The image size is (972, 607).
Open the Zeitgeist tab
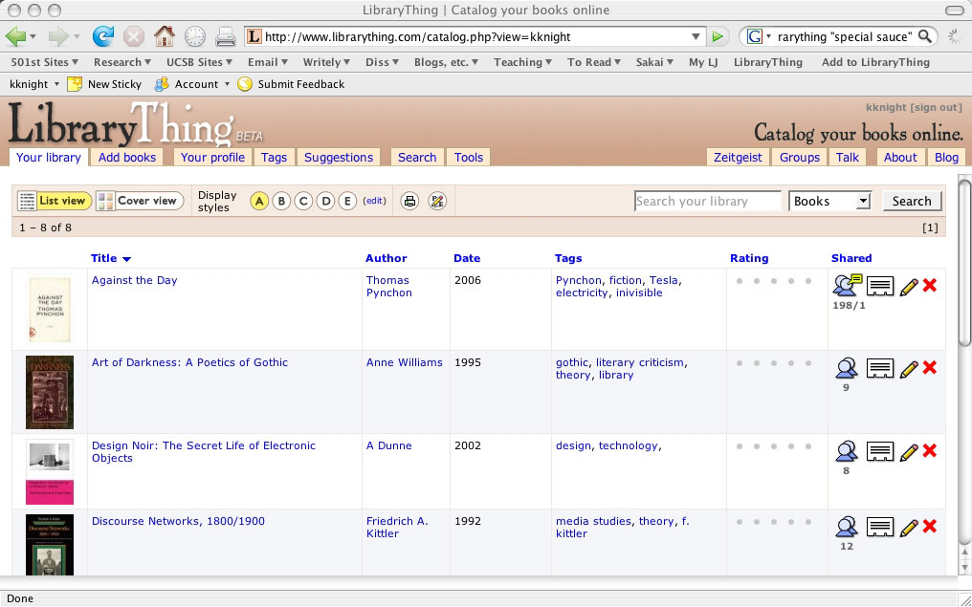click(x=739, y=158)
